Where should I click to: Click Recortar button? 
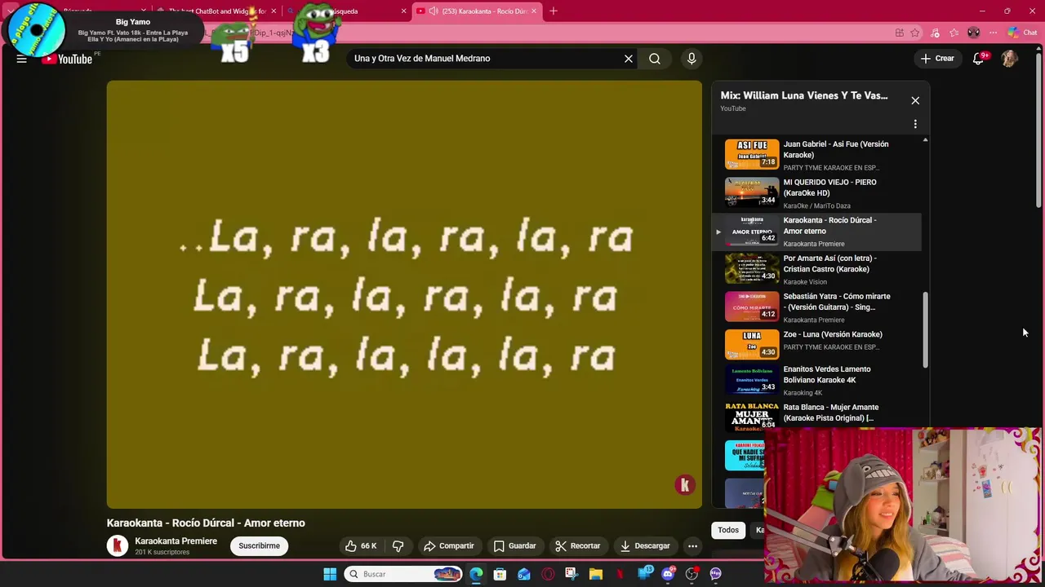point(577,546)
